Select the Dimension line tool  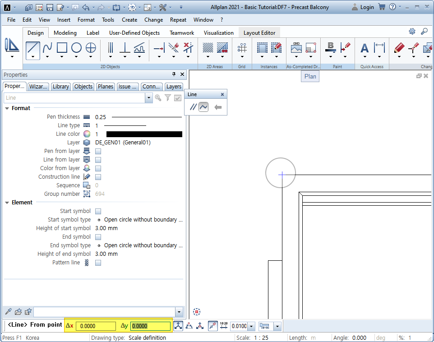pos(379,48)
